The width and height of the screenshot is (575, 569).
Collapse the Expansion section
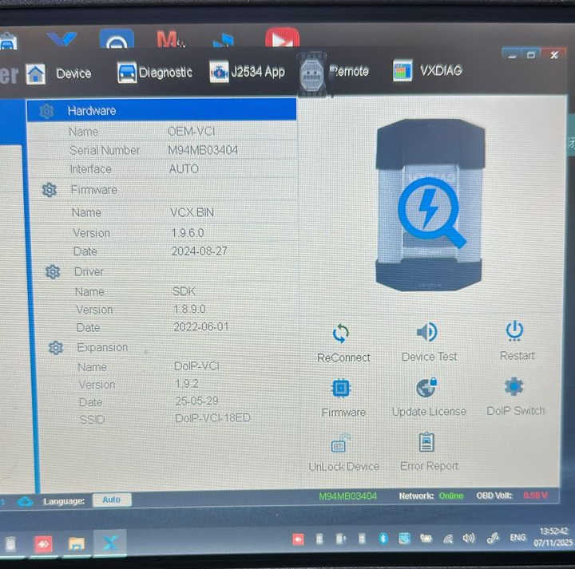(56, 348)
